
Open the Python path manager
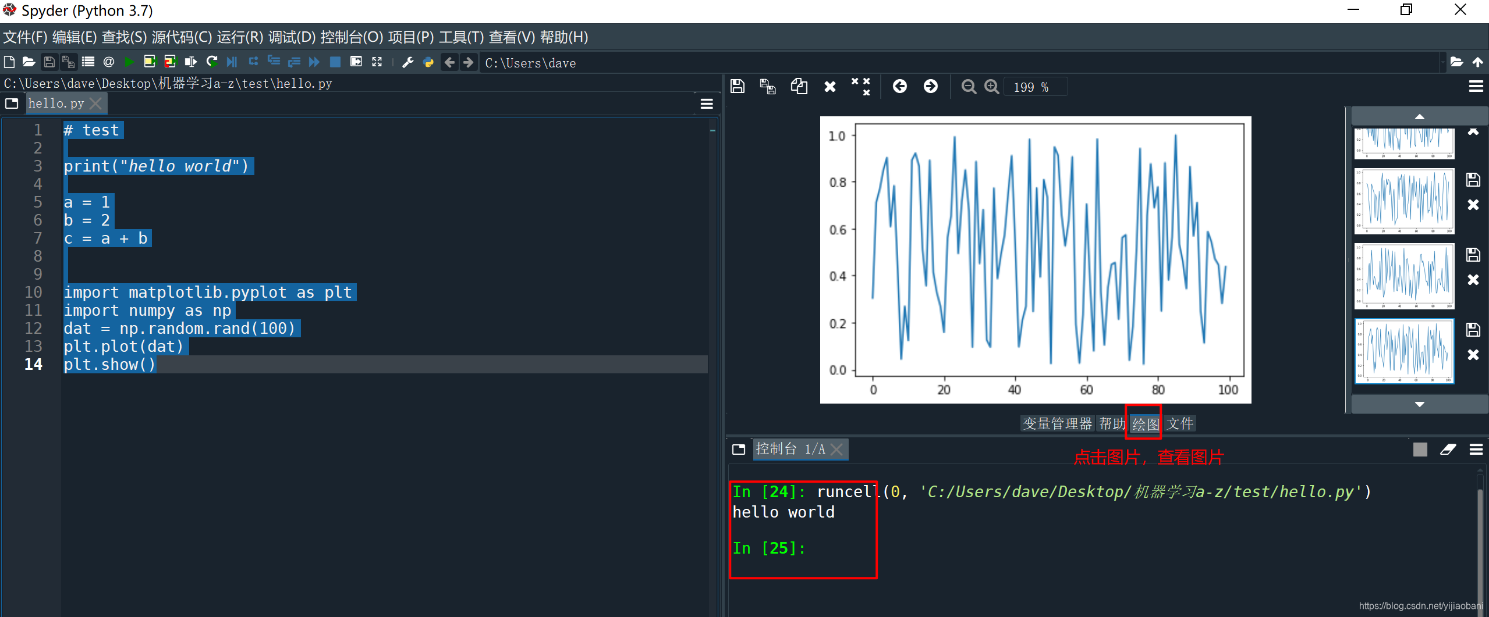[428, 62]
